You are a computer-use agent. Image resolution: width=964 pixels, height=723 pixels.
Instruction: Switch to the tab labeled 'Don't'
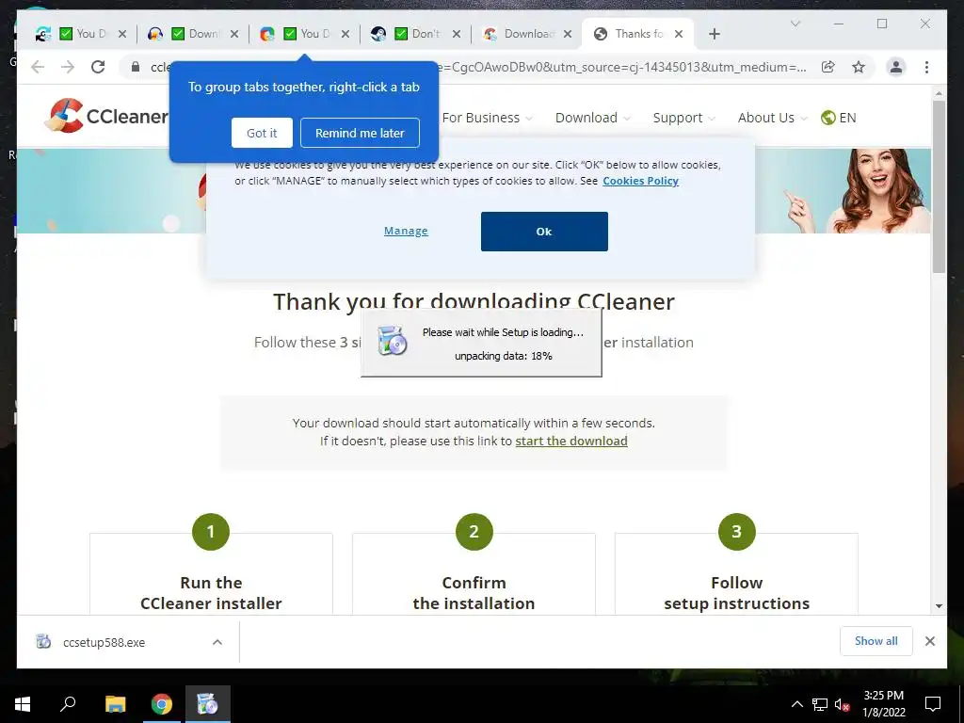[x=415, y=34]
